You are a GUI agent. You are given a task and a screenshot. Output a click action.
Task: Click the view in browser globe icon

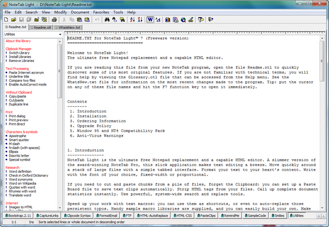pyautogui.click(x=183, y=20)
